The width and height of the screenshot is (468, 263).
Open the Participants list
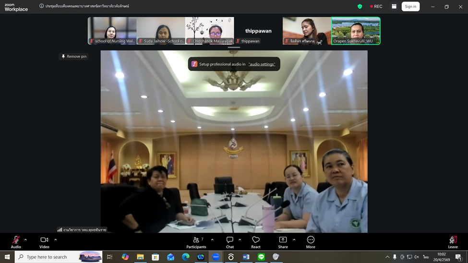coord(196,242)
